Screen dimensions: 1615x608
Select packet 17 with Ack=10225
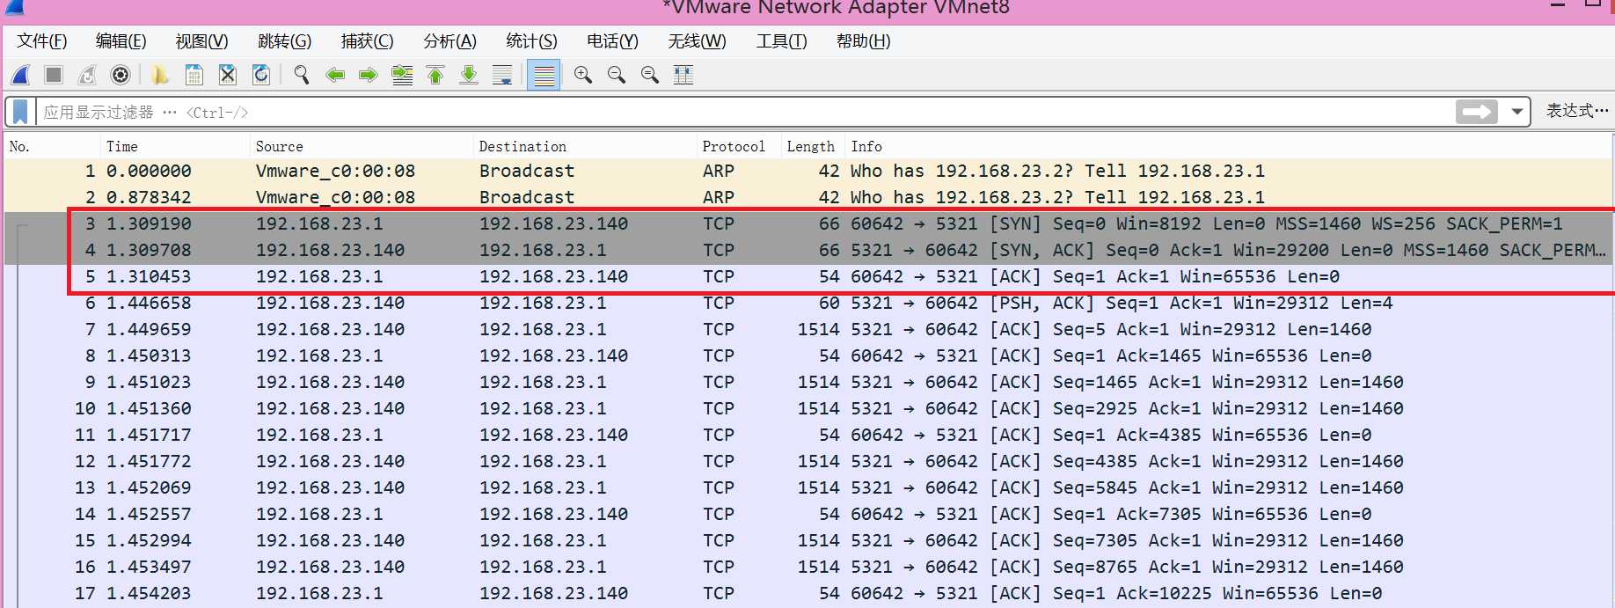[808, 593]
